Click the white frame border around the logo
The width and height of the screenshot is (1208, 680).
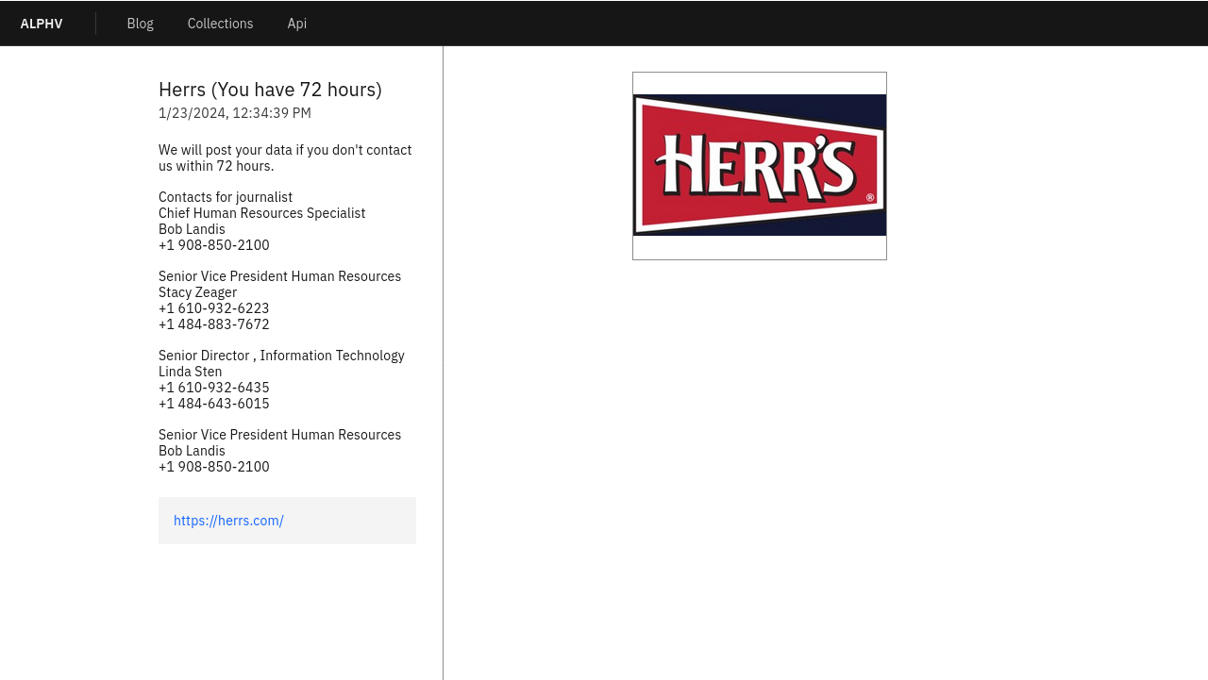tap(759, 248)
